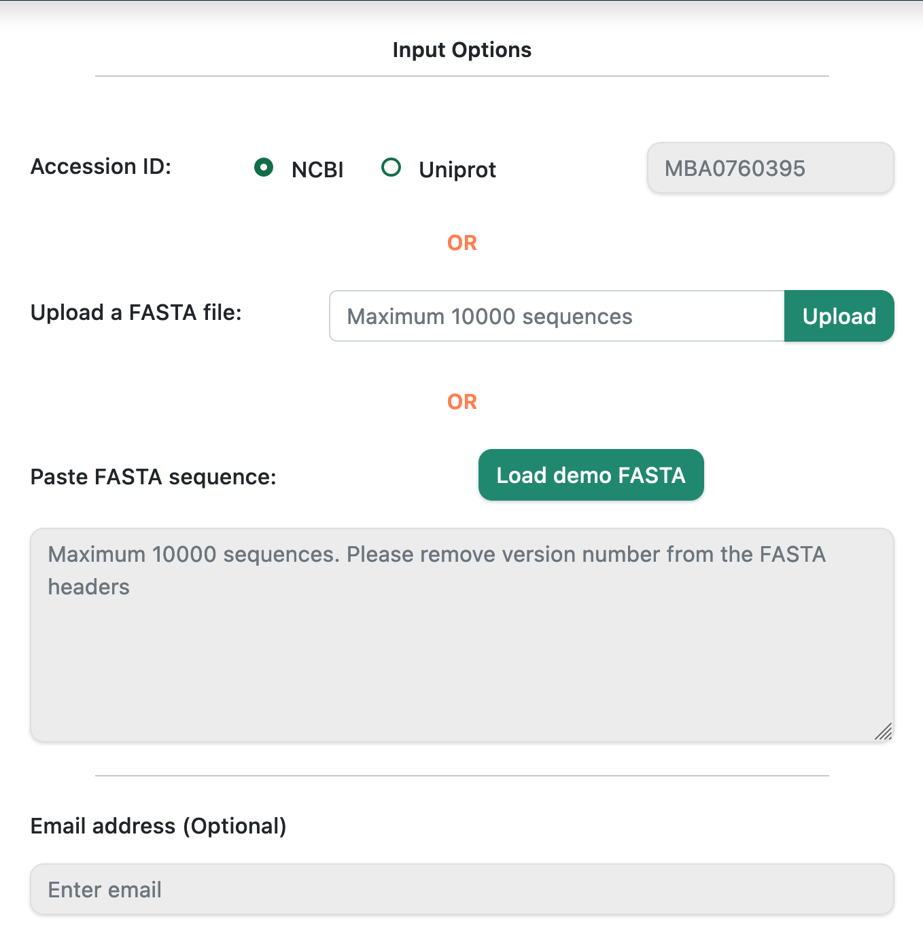Click the green Upload button
This screenshot has height=951, width=923.
[839, 316]
